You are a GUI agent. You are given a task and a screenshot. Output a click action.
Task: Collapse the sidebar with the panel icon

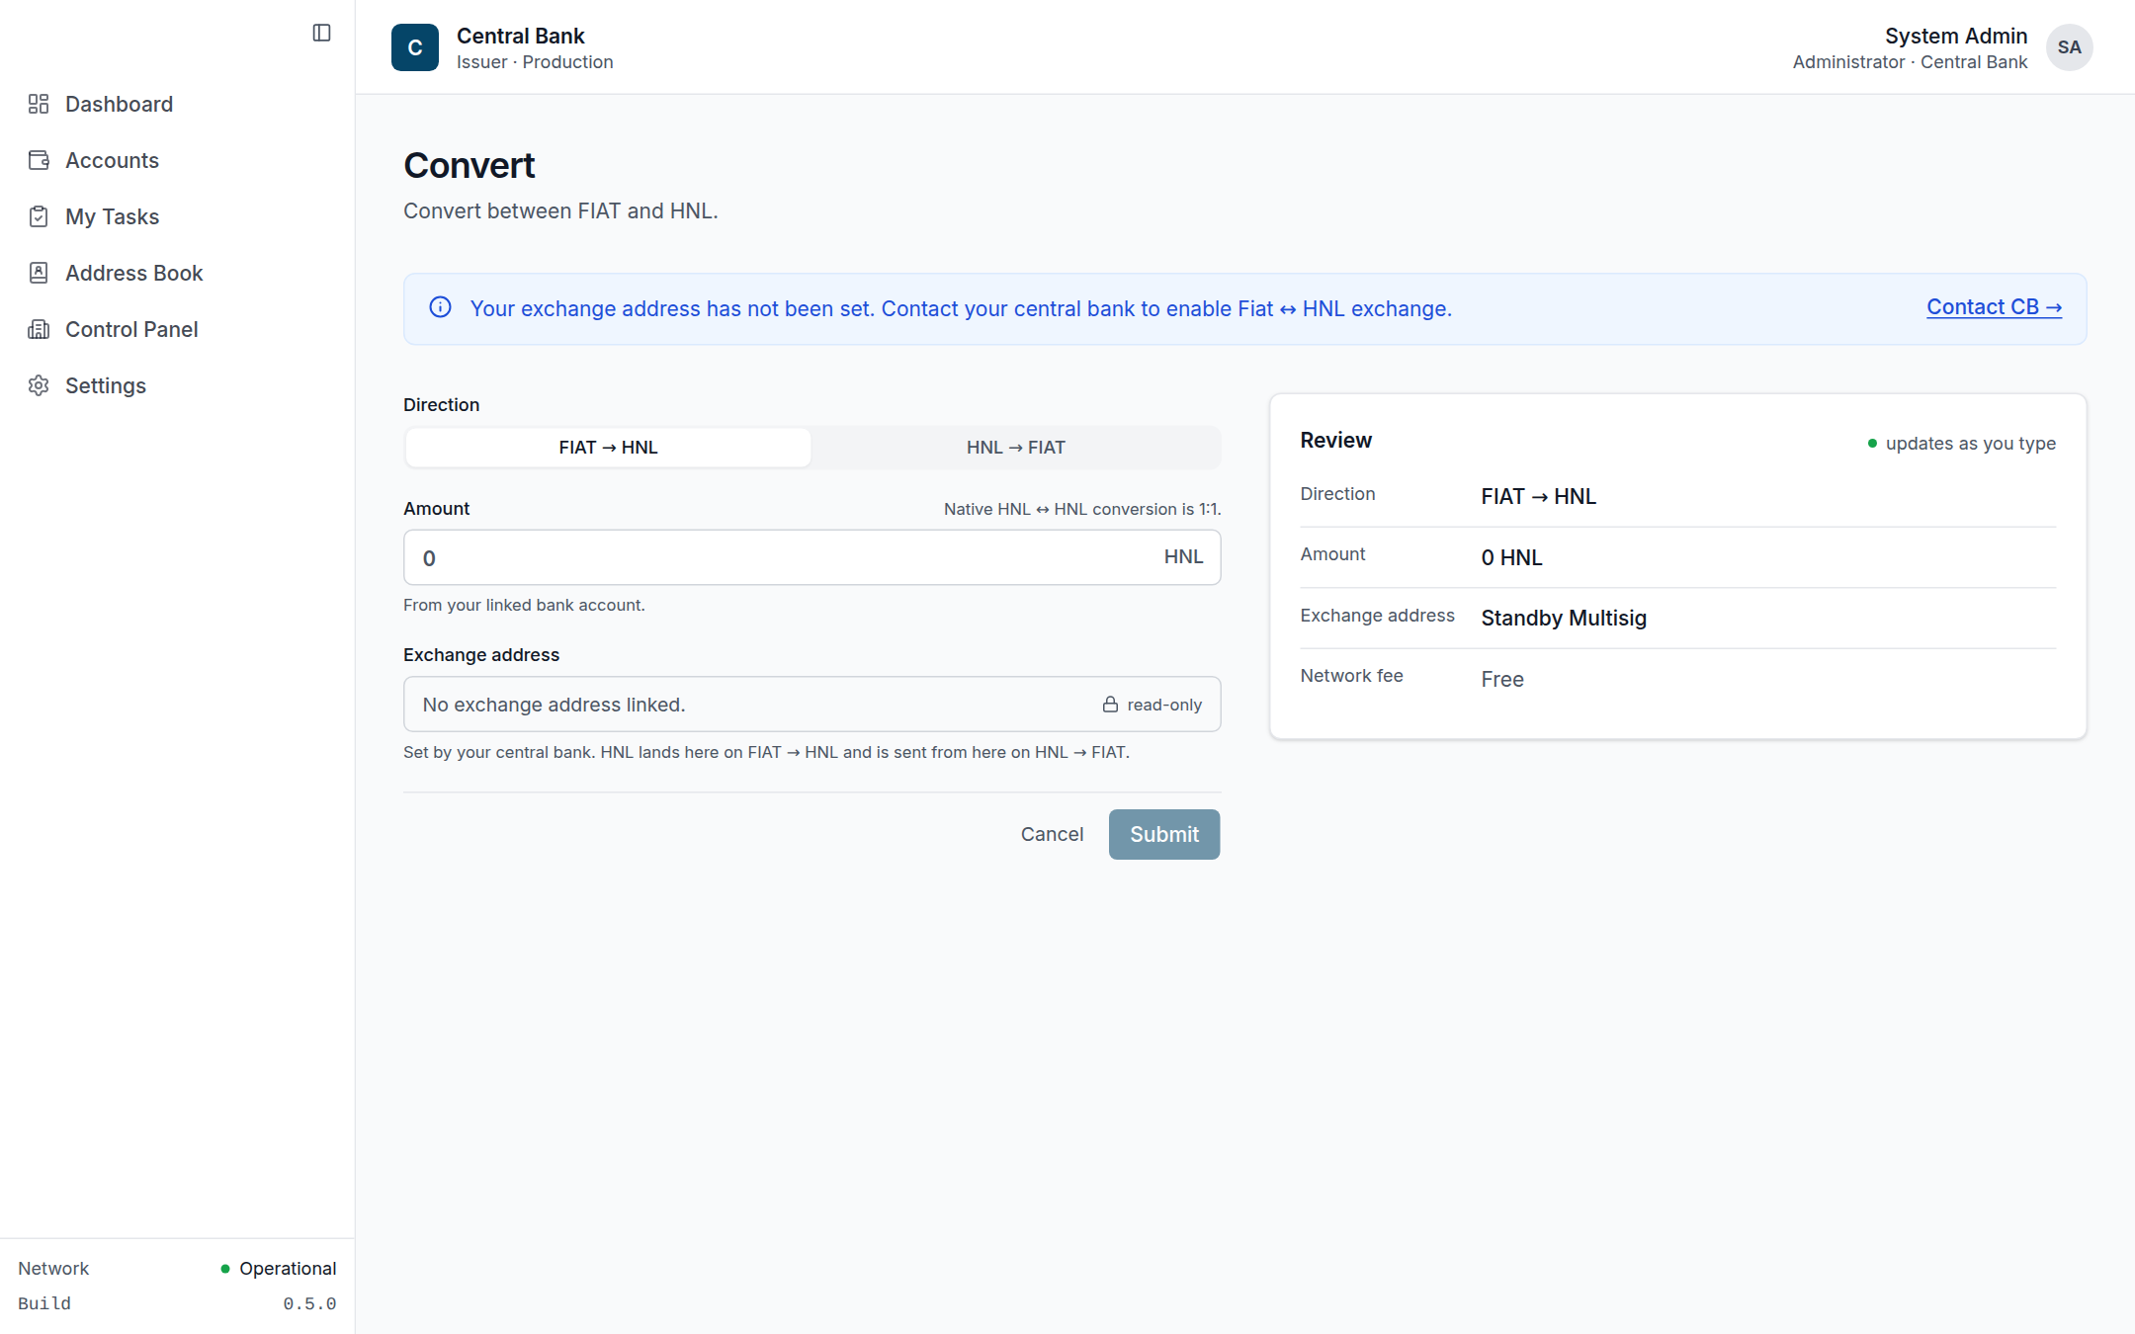[x=321, y=33]
